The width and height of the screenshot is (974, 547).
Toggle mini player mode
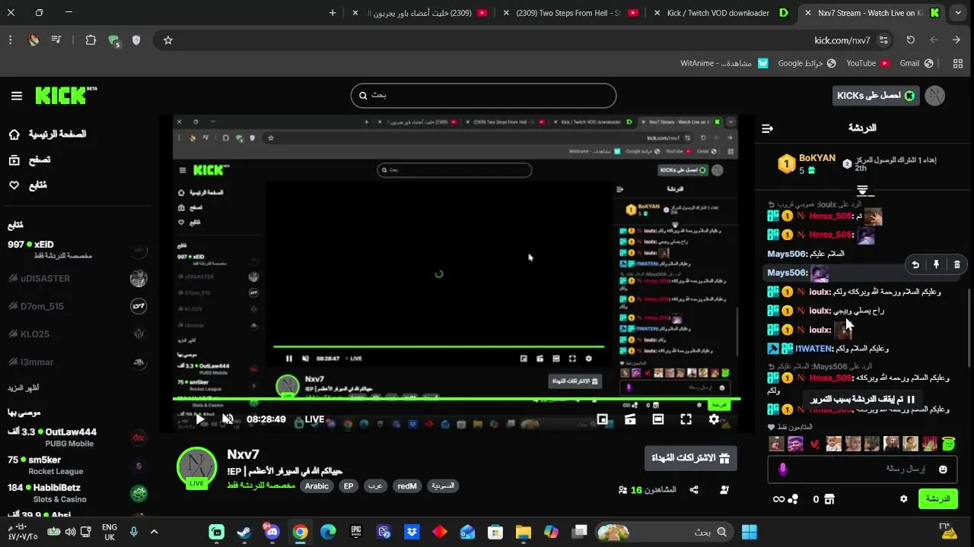(603, 419)
